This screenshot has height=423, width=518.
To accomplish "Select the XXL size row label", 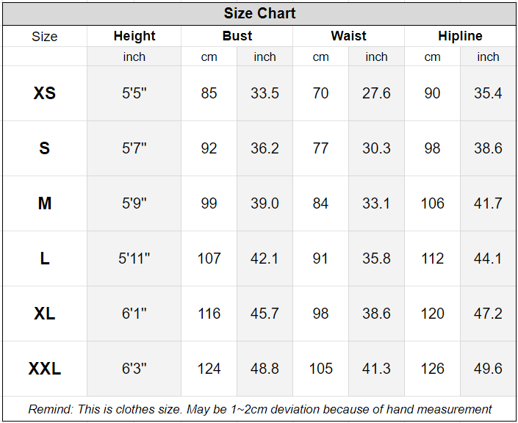I will click(45, 369).
